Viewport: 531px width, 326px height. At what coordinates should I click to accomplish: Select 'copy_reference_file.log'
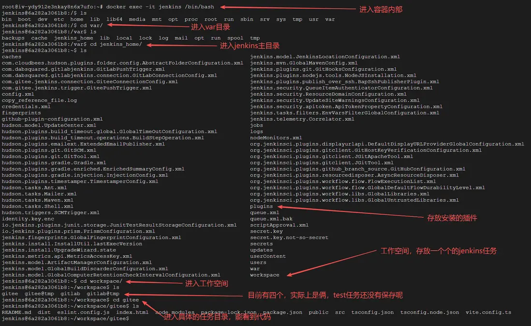[x=39, y=100]
